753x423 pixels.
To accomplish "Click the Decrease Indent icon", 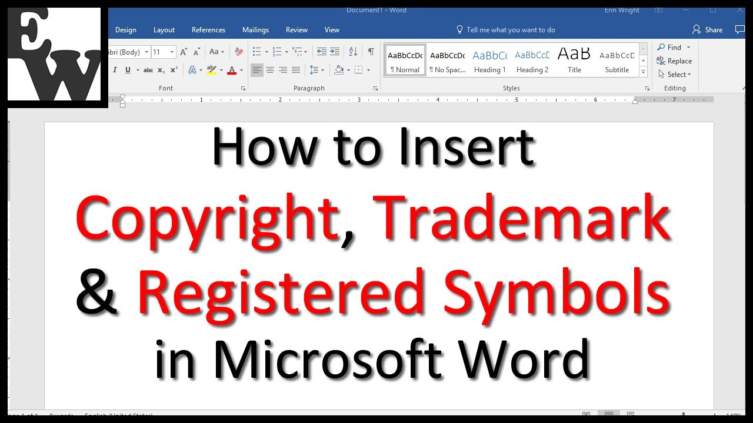I will pos(321,52).
